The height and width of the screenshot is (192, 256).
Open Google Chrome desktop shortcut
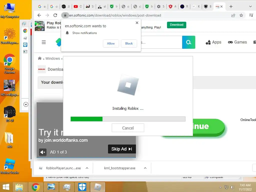[x=10, y=64]
